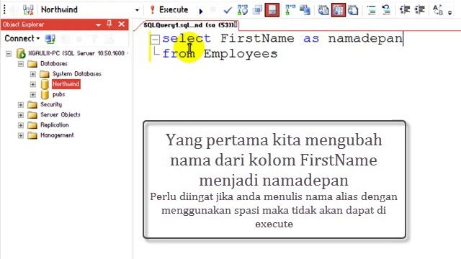Click the Decrease Indent icon

click(405, 10)
